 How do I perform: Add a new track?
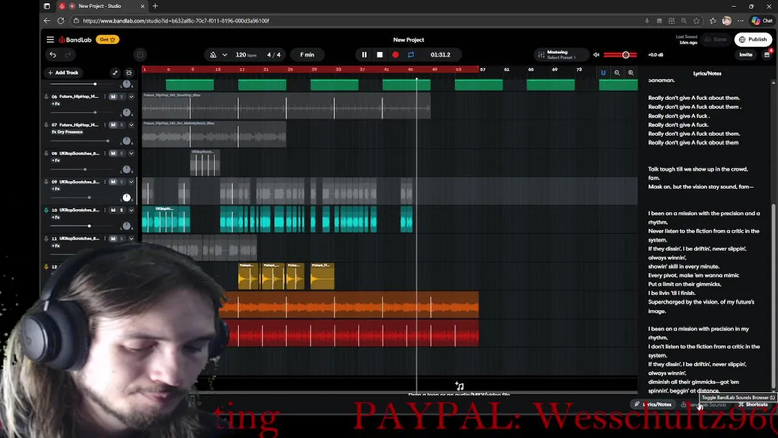pyautogui.click(x=63, y=73)
